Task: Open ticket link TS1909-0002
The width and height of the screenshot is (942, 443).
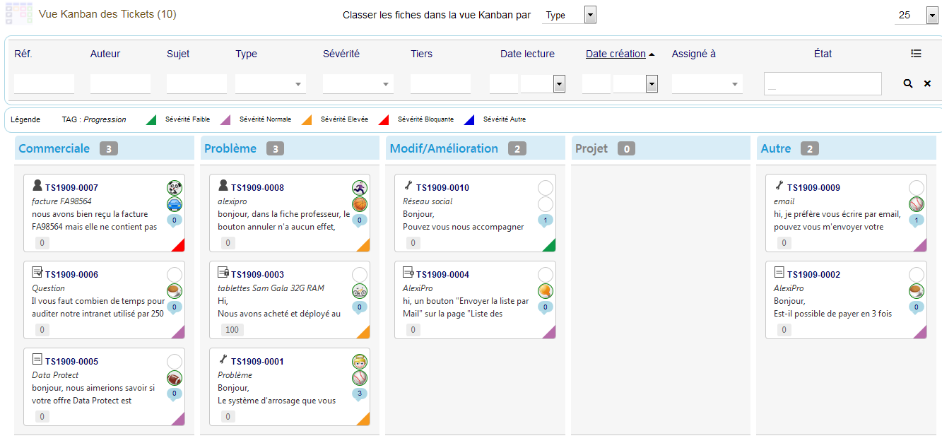Action: point(813,275)
